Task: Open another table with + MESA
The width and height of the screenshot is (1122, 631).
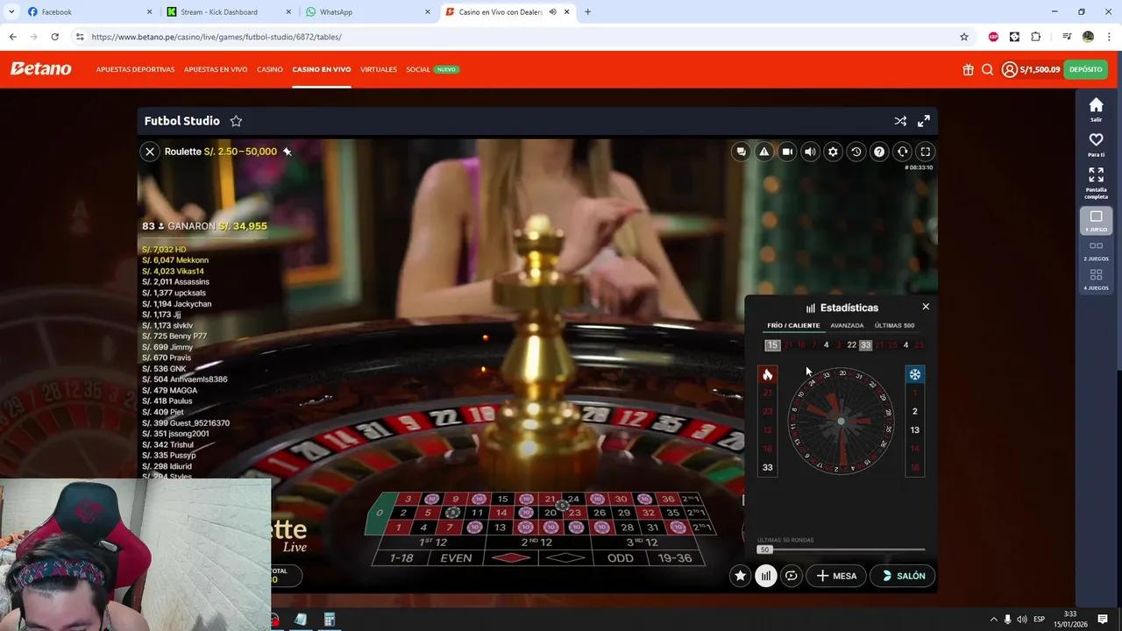Action: (x=835, y=576)
